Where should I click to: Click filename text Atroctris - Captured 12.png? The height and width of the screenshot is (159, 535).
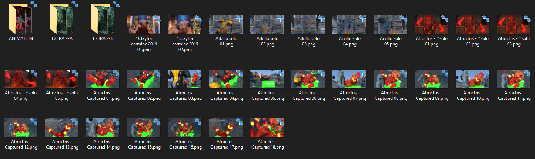click(x=20, y=144)
